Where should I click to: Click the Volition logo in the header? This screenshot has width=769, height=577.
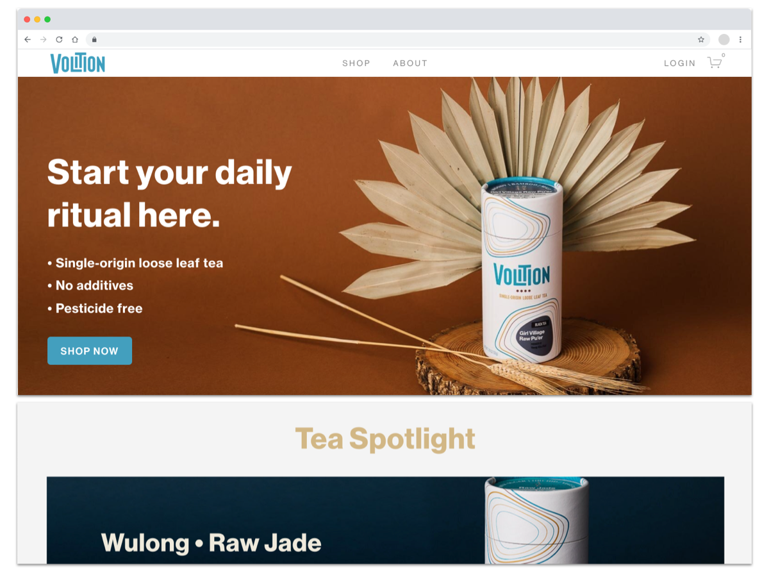78,63
